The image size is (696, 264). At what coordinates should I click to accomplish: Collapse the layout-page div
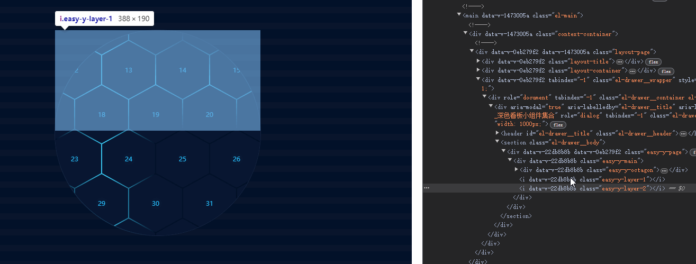pos(472,51)
